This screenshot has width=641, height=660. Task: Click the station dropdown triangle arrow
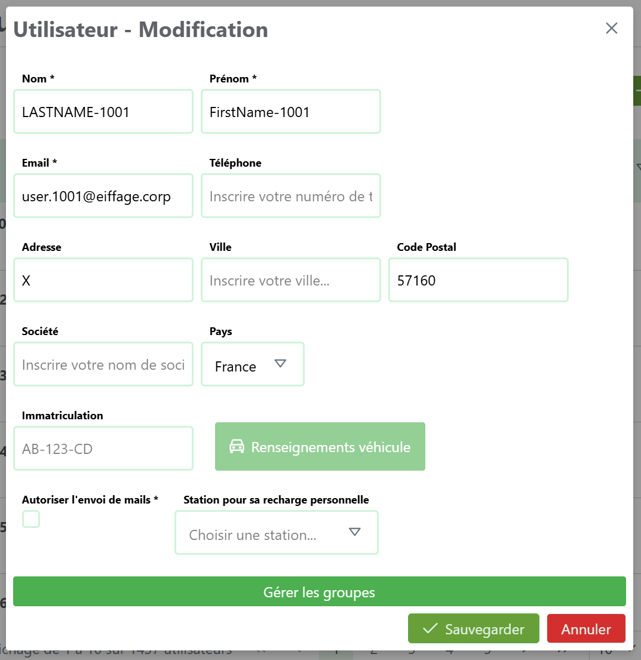point(355,532)
